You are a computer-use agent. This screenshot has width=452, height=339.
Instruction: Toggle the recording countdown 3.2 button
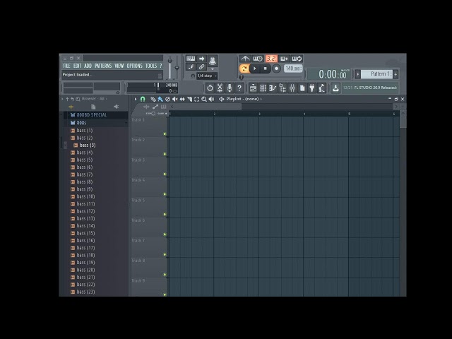[271, 59]
